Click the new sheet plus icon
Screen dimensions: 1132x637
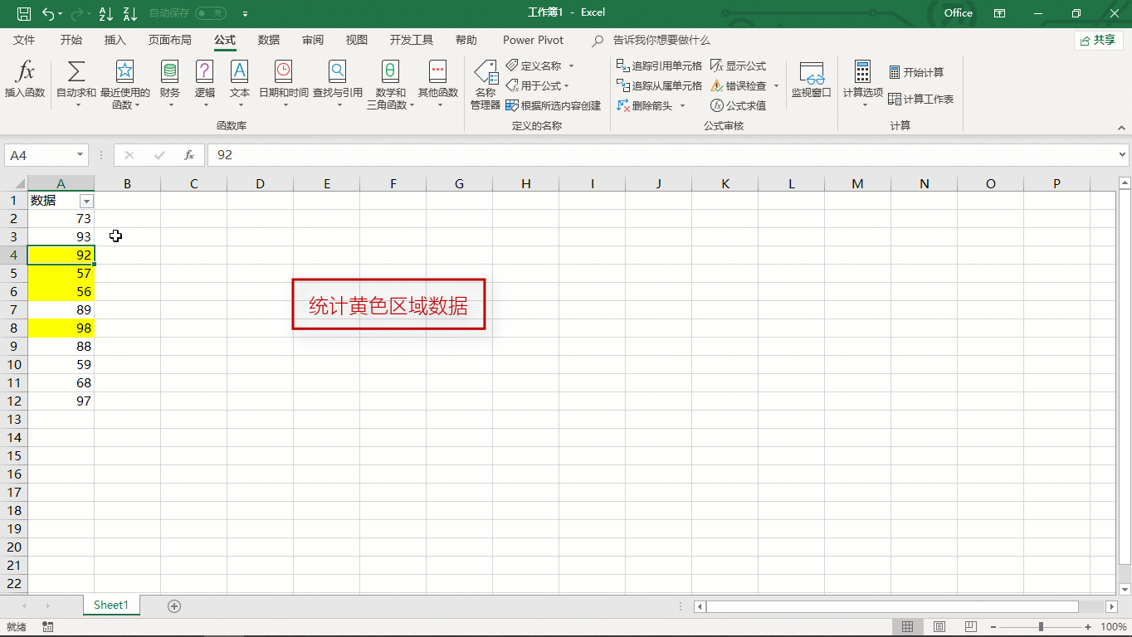coord(174,605)
